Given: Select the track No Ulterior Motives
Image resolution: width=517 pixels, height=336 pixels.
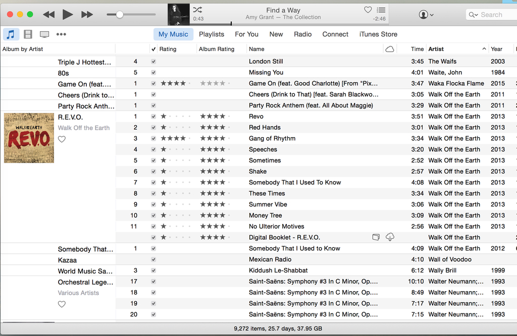Looking at the screenshot, I should (276, 227).
